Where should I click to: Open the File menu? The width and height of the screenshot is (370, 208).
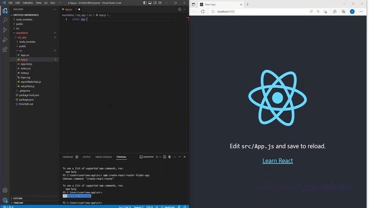pos(10,3)
